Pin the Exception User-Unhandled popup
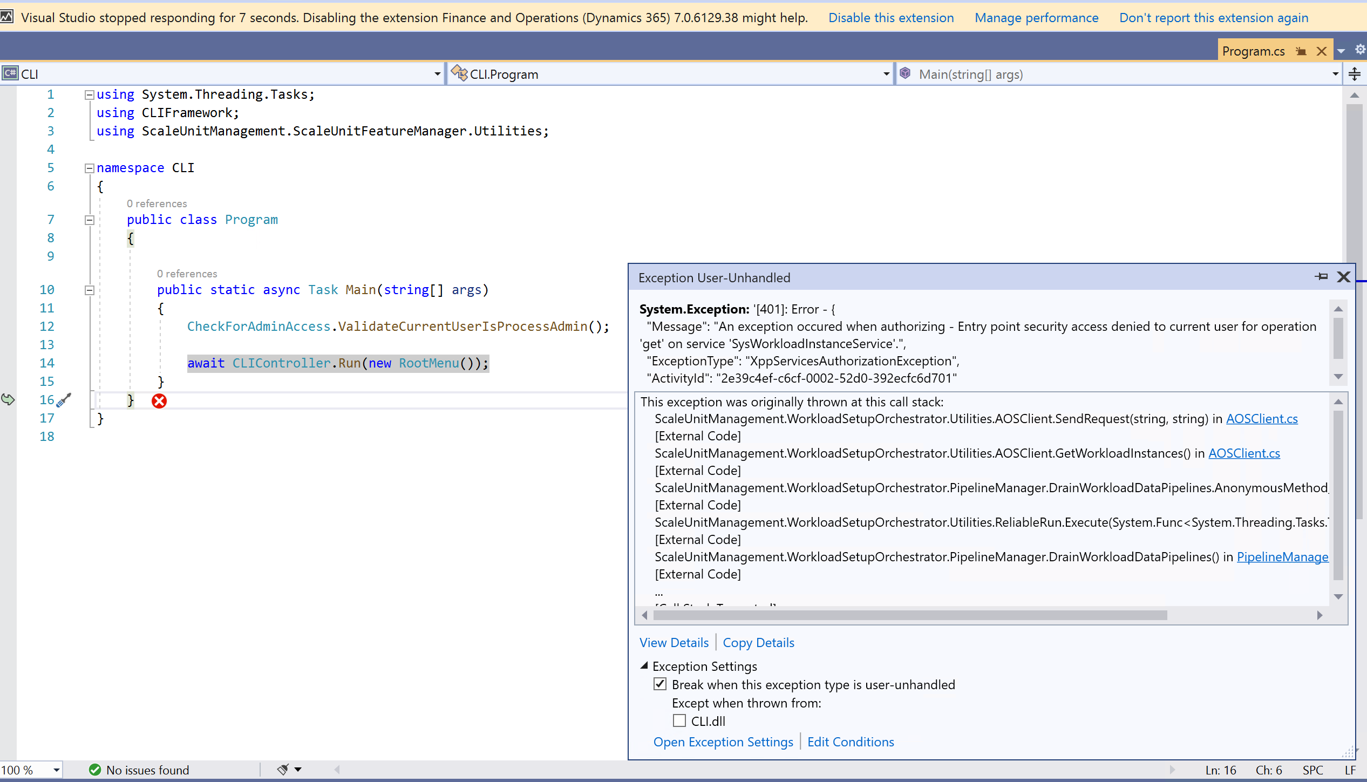1367x782 pixels. point(1322,276)
